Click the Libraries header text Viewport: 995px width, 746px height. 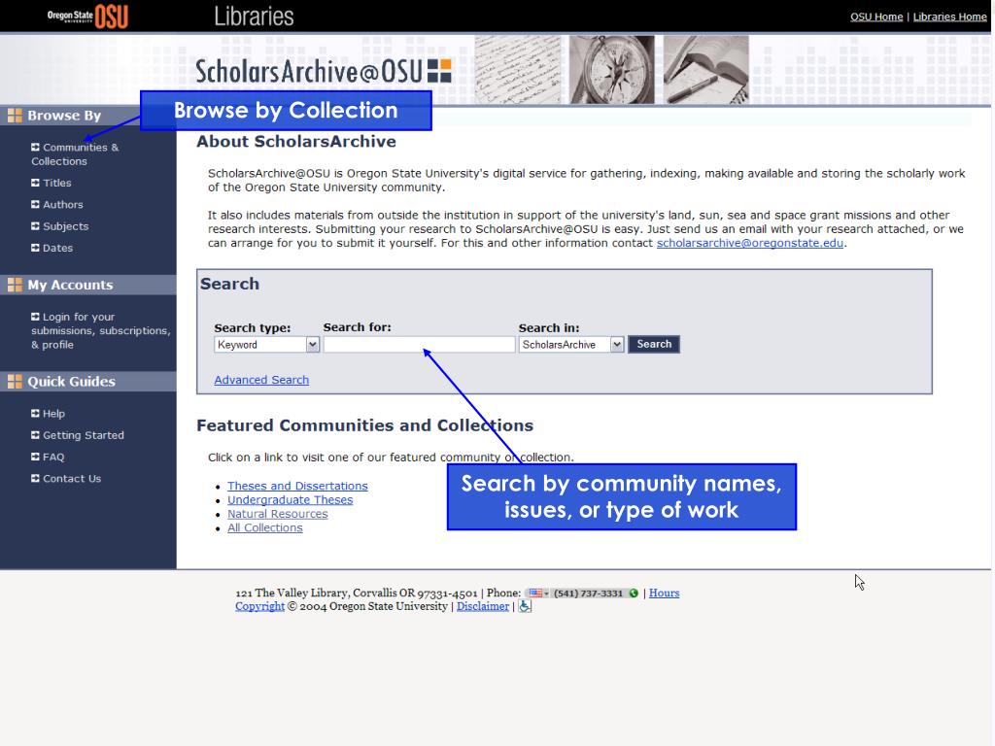(254, 17)
